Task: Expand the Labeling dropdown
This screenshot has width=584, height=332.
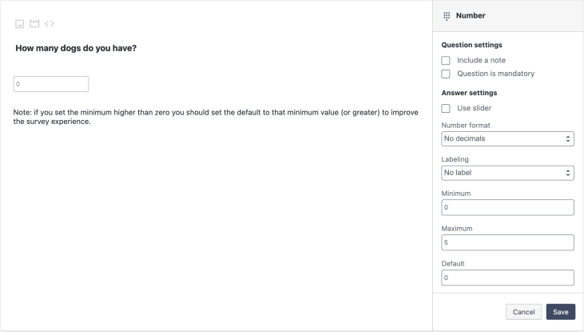Action: point(507,172)
